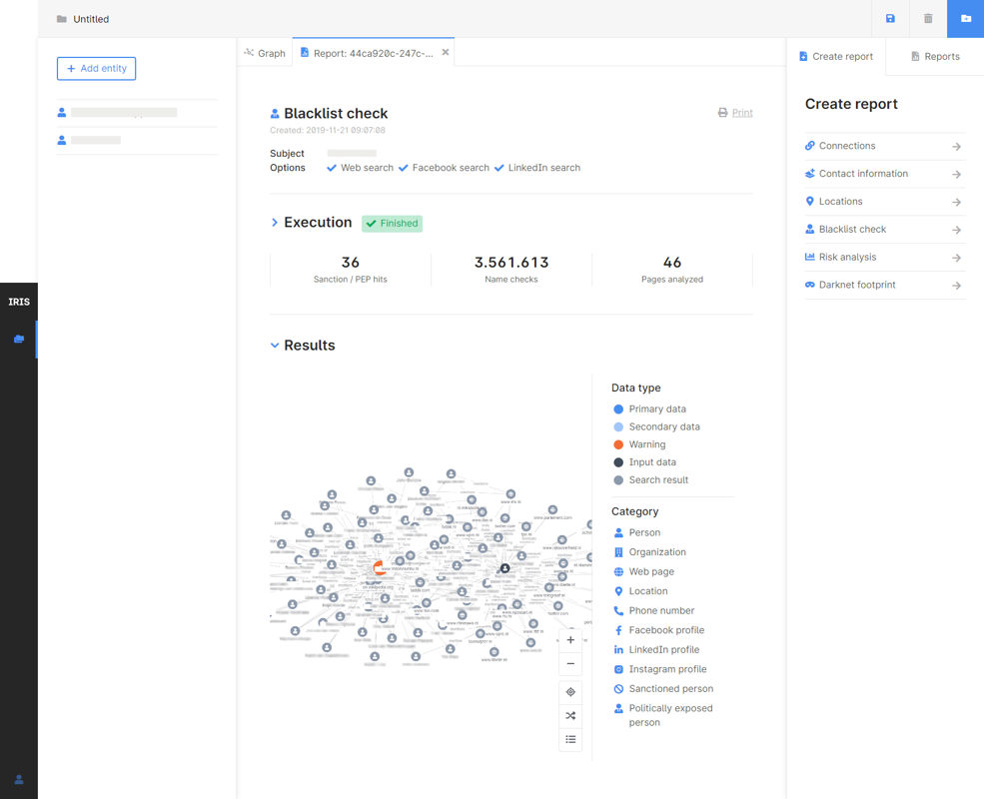Open the Reports tab

(x=935, y=57)
